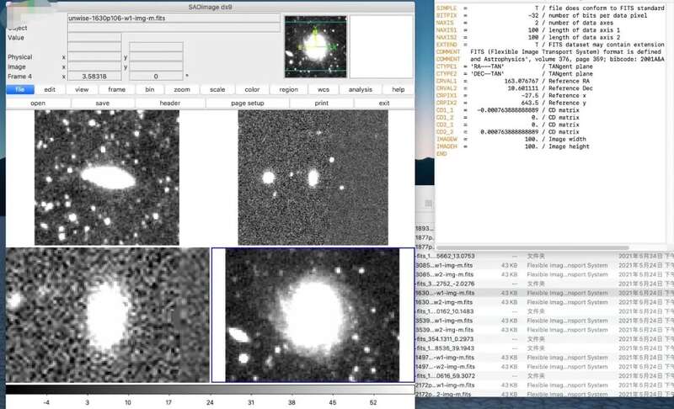This screenshot has width=674, height=409.
Task: Show the color options bar
Action: 252,89
